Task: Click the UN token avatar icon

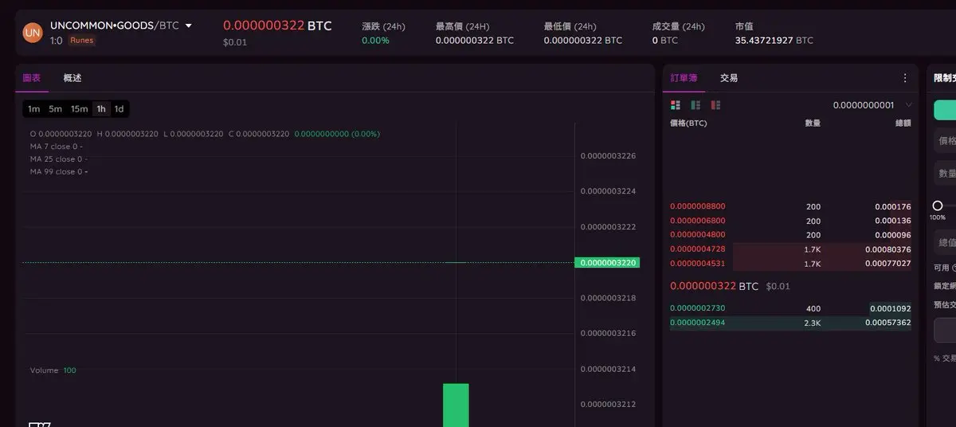Action: 33,32
